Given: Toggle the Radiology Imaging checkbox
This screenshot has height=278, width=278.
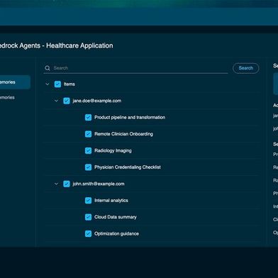Looking at the screenshot, I should click(88, 150).
